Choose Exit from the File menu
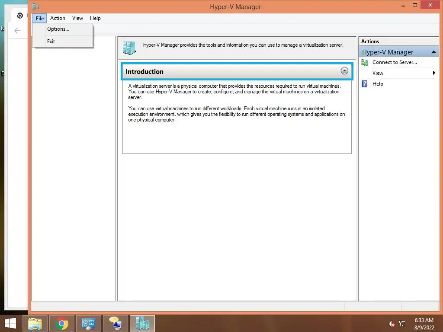Screen dimensions: 443x332 (51, 41)
